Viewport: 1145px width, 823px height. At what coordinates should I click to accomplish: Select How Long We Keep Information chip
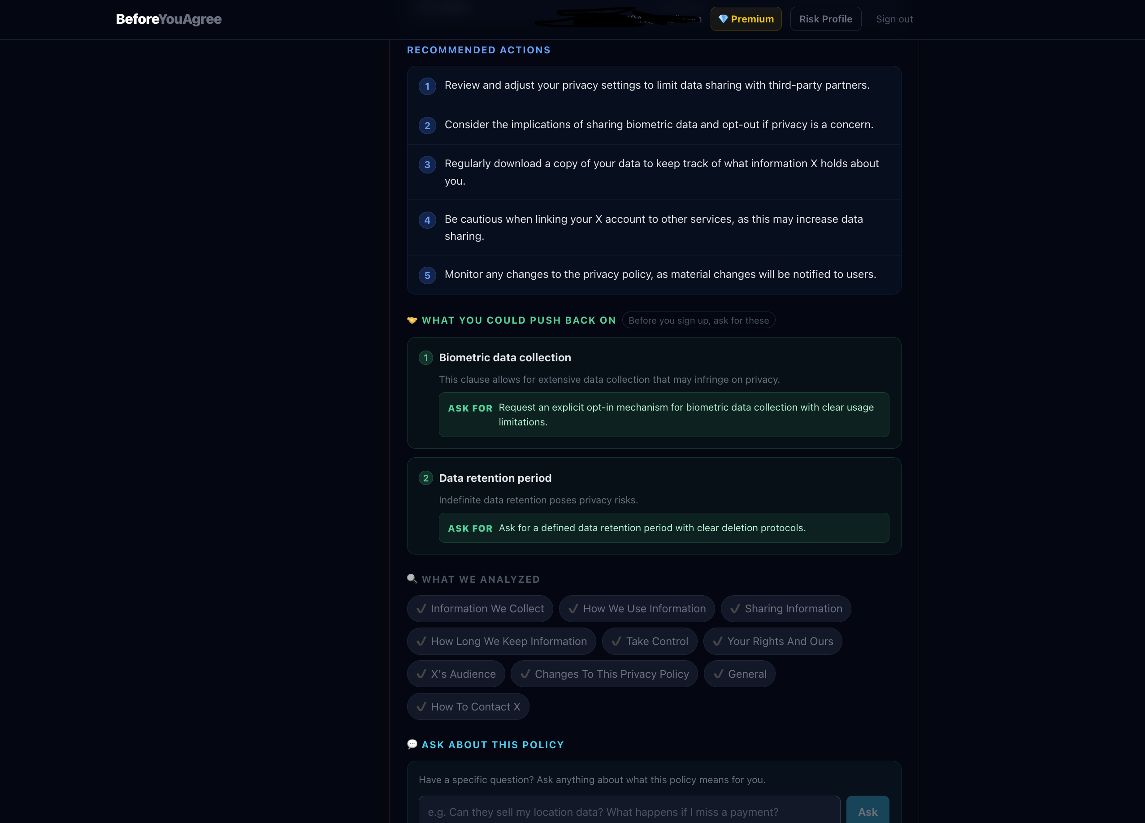[501, 641]
